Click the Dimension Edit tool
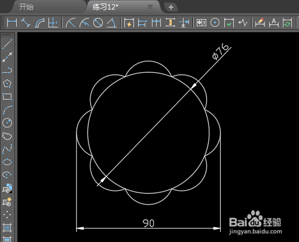This screenshot has height=242, width=299. point(260,23)
